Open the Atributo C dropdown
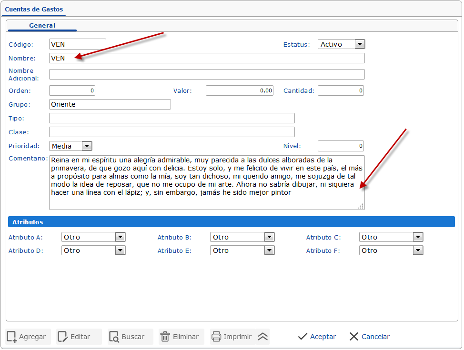The height and width of the screenshot is (350, 464). [x=418, y=237]
